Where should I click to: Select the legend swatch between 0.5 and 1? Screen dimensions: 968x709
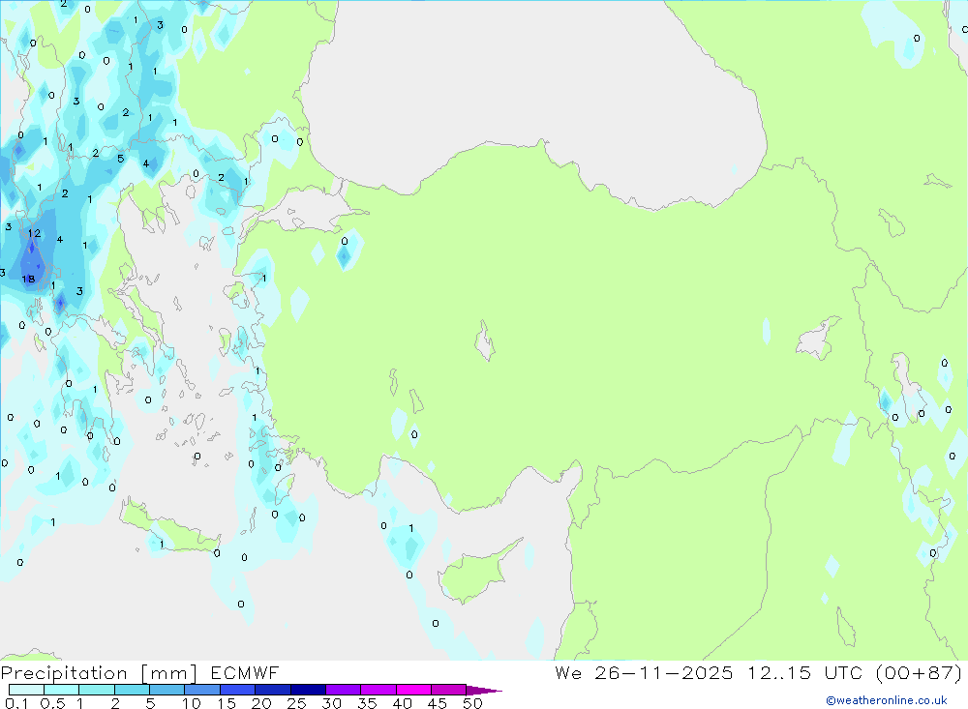click(61, 690)
